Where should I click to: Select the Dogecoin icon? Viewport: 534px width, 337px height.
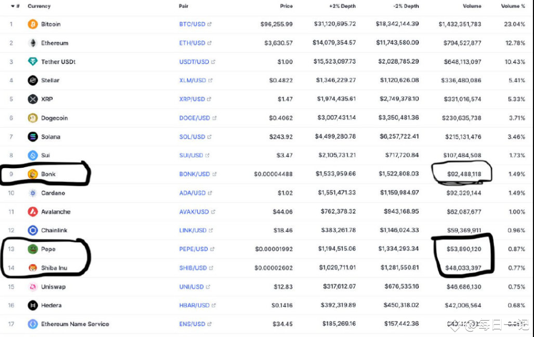coord(33,118)
